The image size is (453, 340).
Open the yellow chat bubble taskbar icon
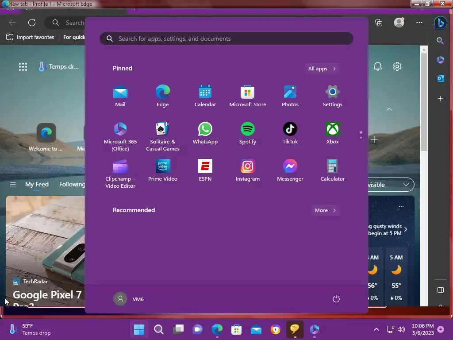click(x=295, y=329)
